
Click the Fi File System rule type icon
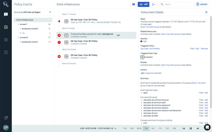pyautogui.click(x=142, y=57)
